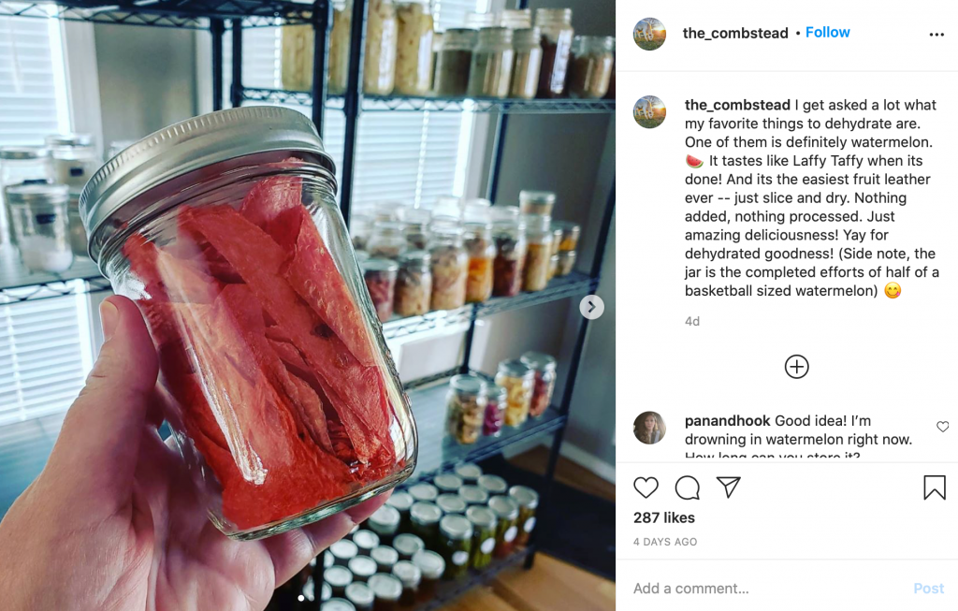Open the_combstead username link in caption
Image resolution: width=958 pixels, height=611 pixels.
click(x=737, y=105)
